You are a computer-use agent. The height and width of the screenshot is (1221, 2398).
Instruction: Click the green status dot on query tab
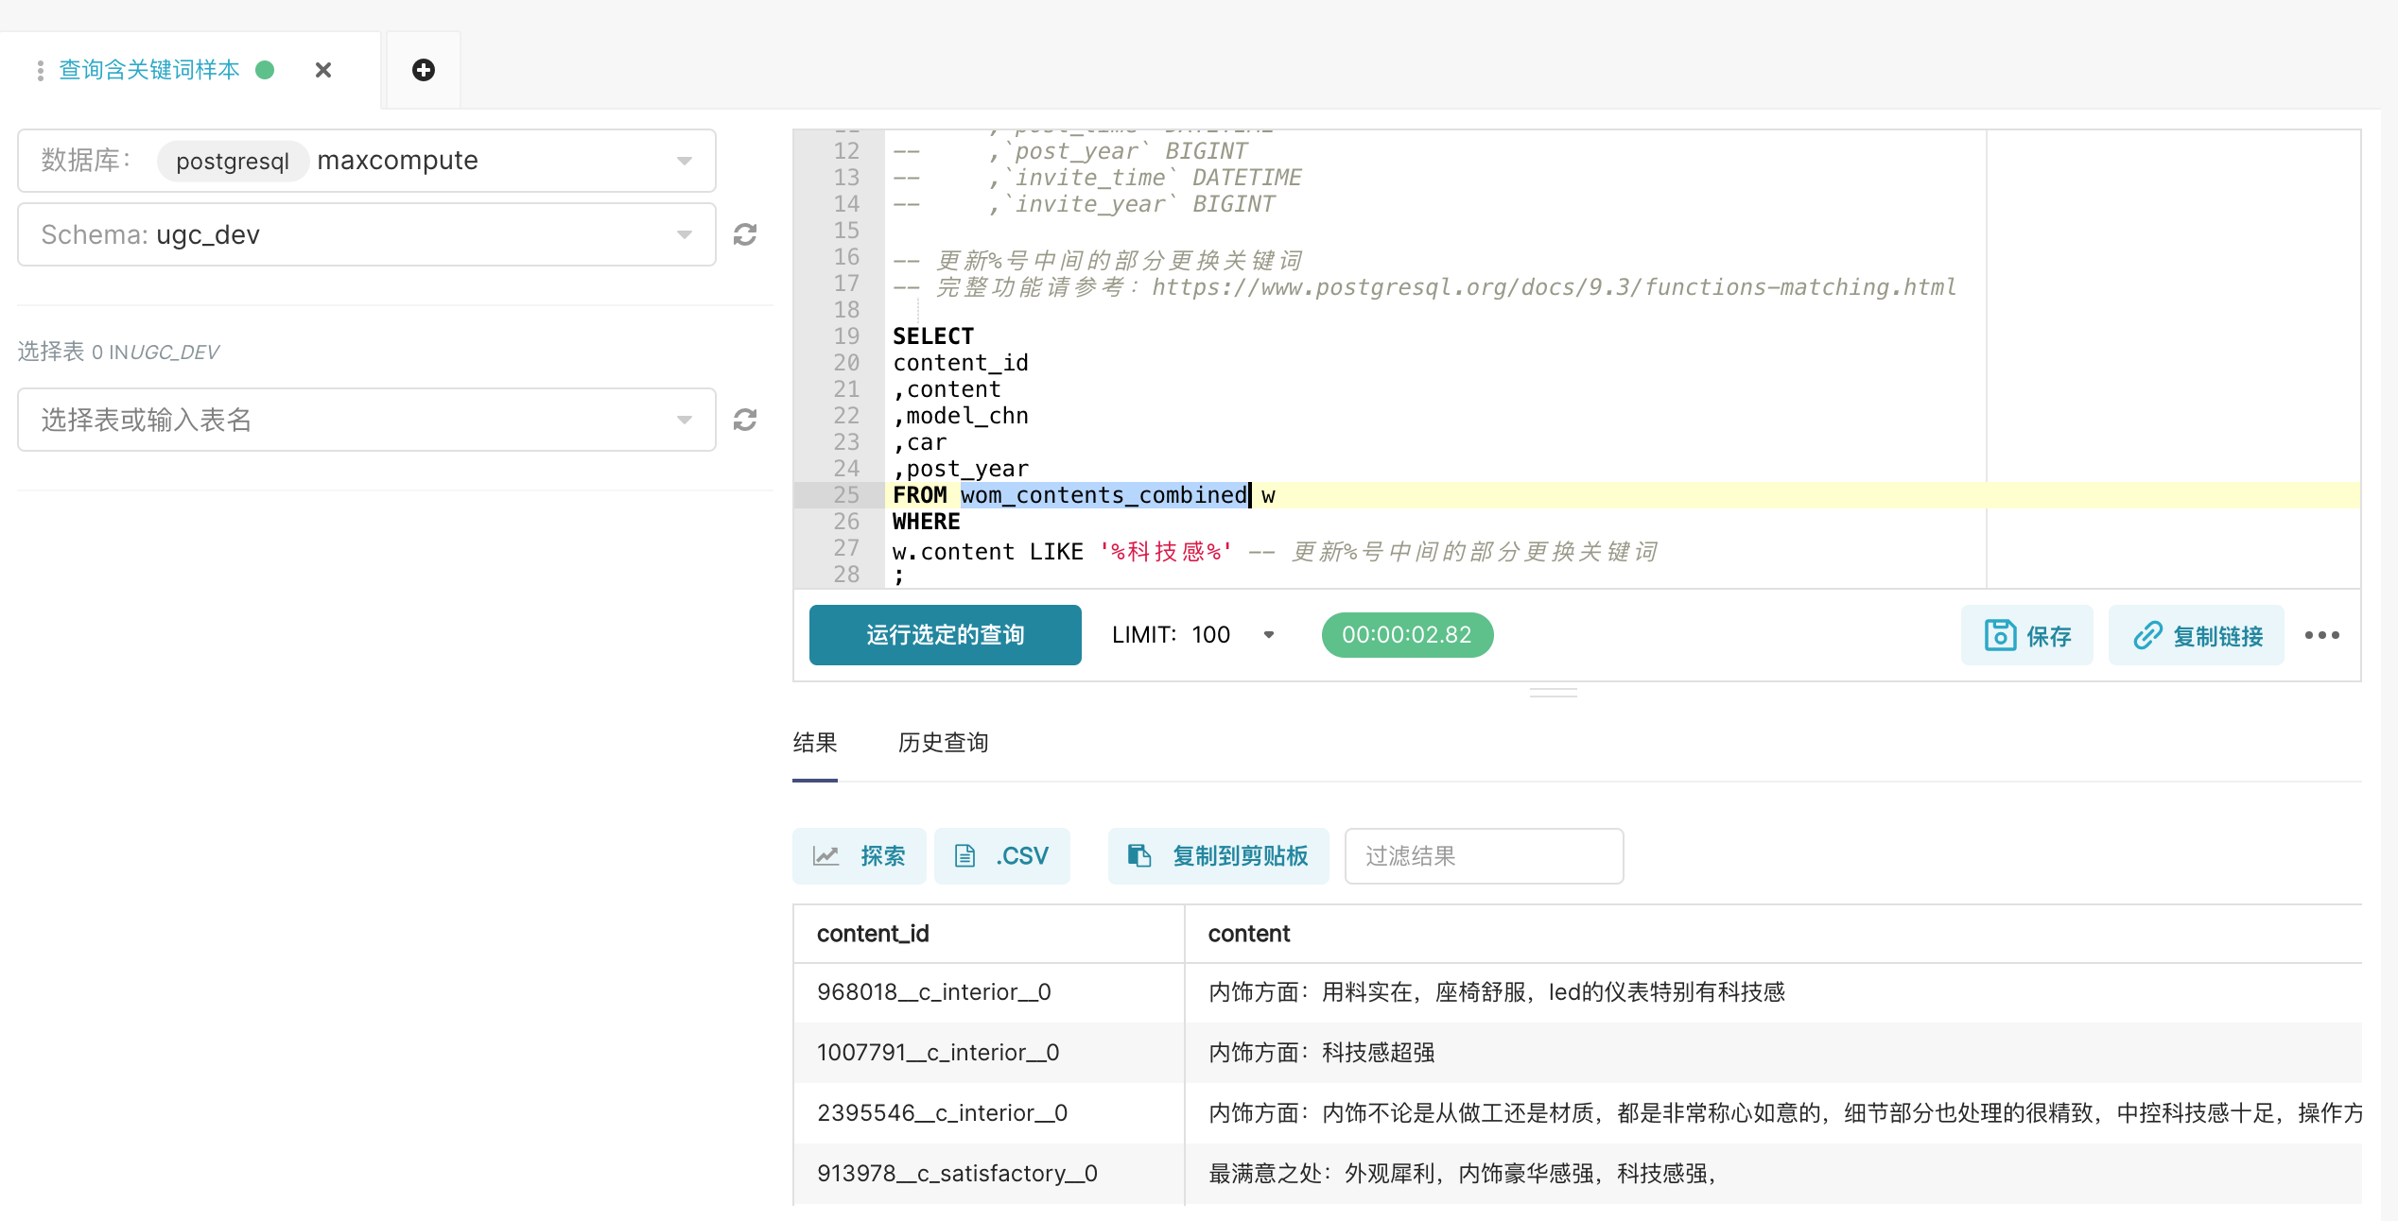tap(265, 70)
